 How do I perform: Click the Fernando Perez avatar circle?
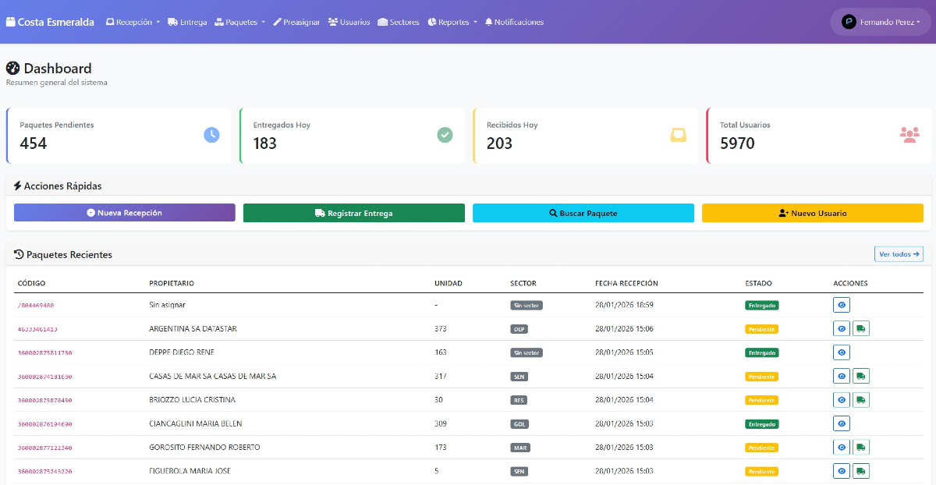[x=849, y=22]
